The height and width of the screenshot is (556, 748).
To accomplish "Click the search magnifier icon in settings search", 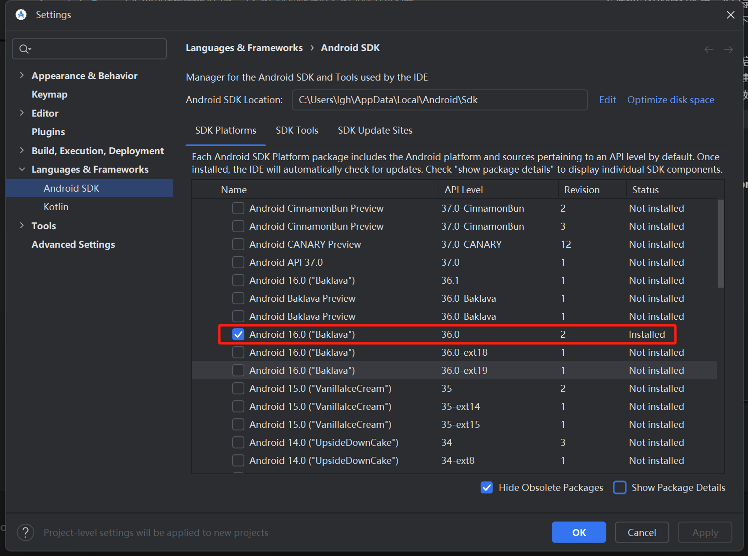I will click(x=25, y=49).
